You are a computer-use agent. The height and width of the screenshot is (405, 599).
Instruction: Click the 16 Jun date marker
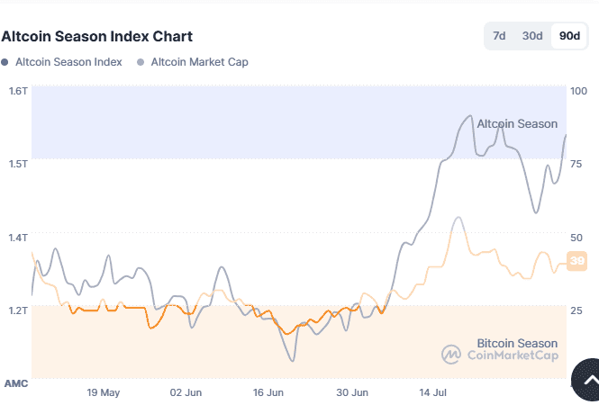pyautogui.click(x=269, y=393)
